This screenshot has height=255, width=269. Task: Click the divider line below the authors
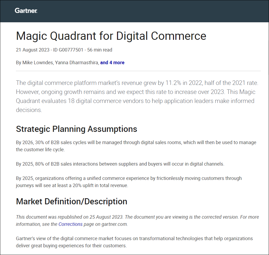tap(138, 71)
